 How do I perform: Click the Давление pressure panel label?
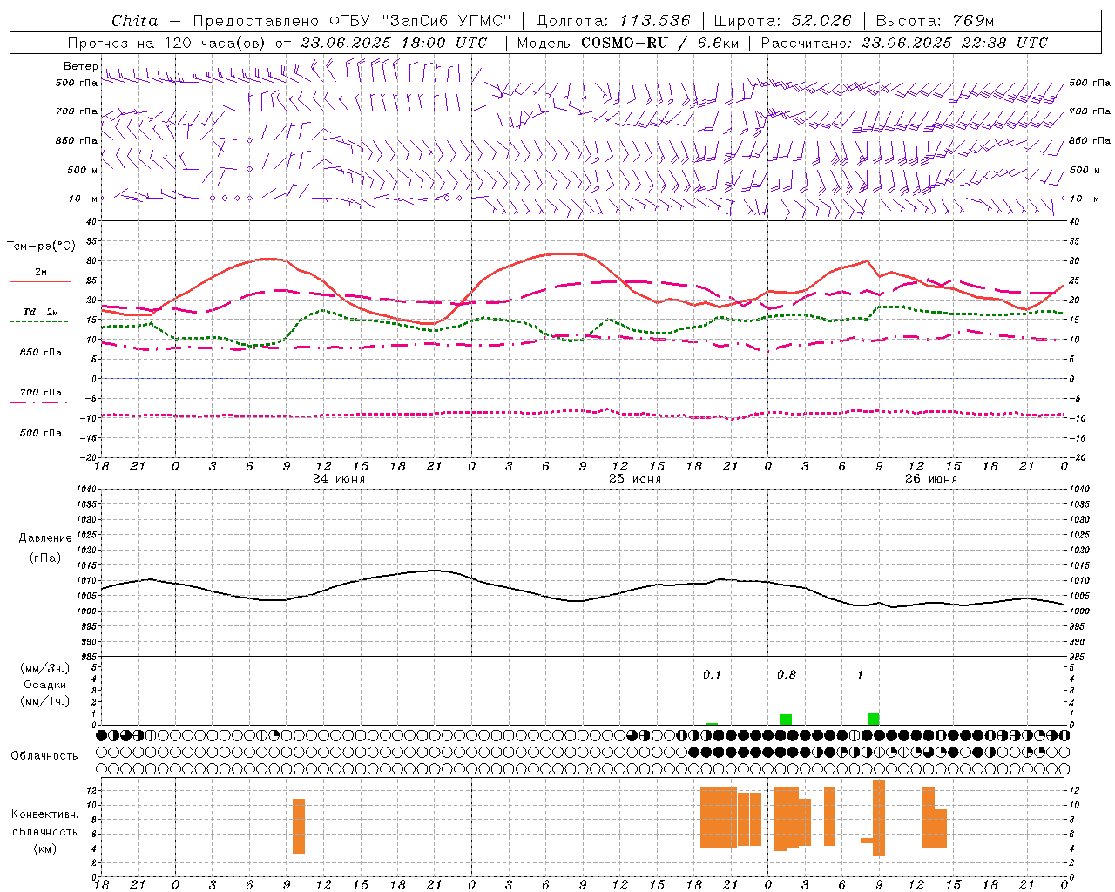click(x=45, y=538)
